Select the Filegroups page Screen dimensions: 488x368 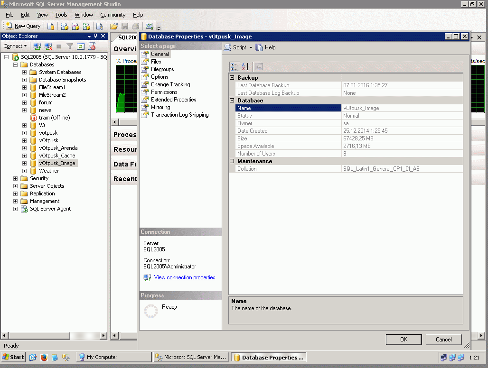[x=162, y=69]
